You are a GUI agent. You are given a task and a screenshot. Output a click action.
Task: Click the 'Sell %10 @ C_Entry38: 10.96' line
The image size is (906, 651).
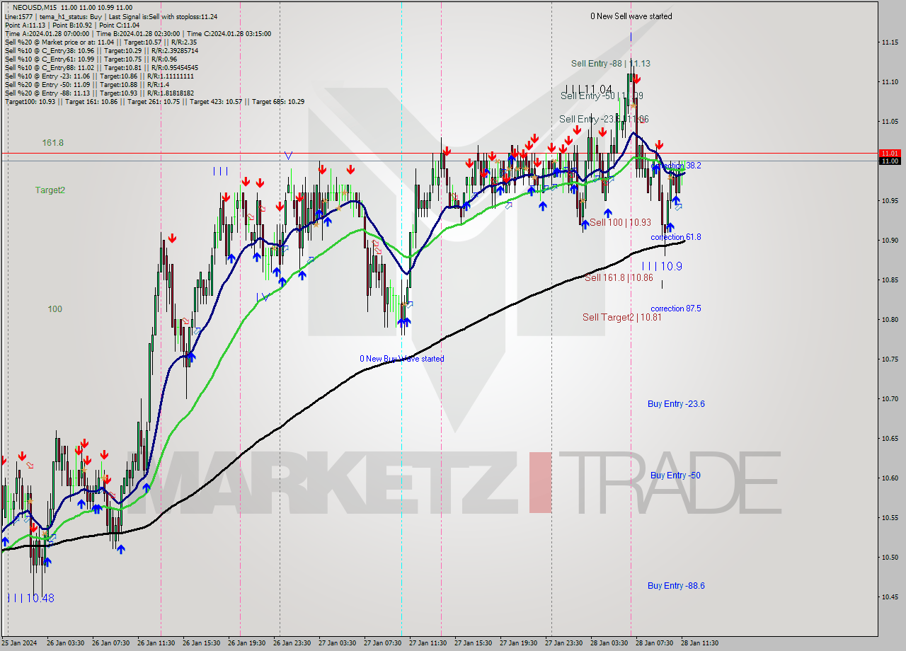[x=101, y=50]
